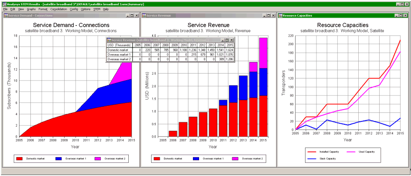Open the Graphs menu
Viewport: 411px width, 176px height.
31,9
